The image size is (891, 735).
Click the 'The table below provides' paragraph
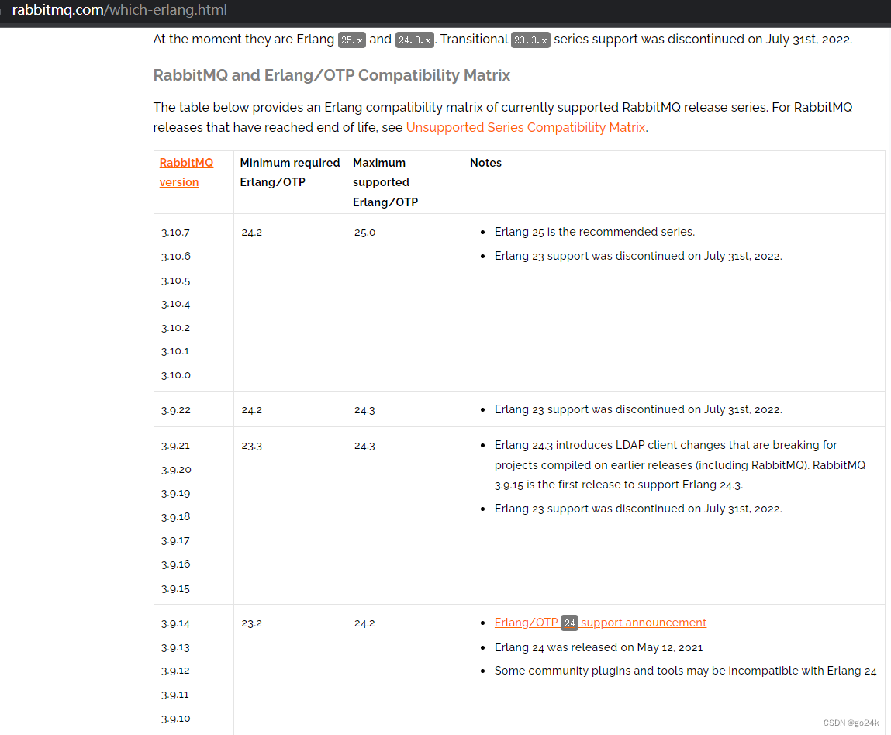[503, 117]
